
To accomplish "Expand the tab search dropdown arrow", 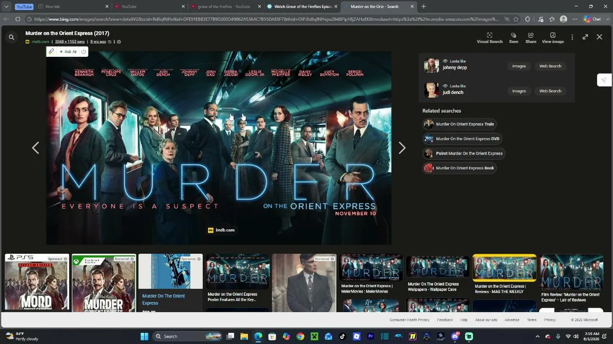I will (x=6, y=7).
